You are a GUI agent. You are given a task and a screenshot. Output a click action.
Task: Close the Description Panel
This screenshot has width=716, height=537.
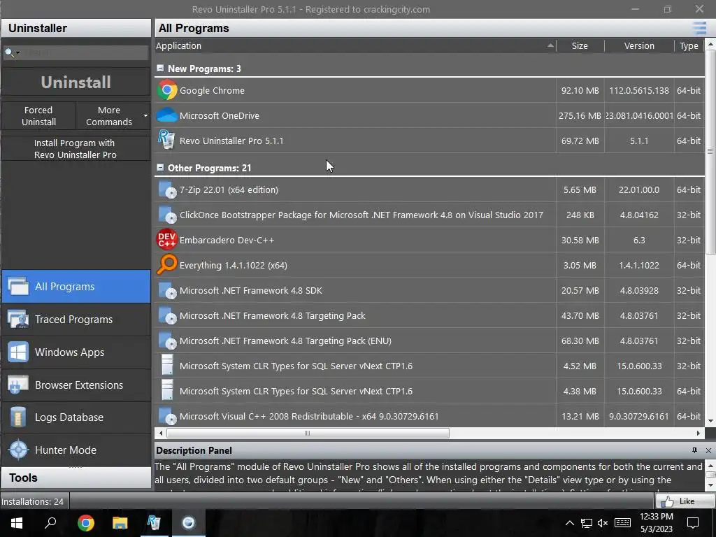point(708,451)
